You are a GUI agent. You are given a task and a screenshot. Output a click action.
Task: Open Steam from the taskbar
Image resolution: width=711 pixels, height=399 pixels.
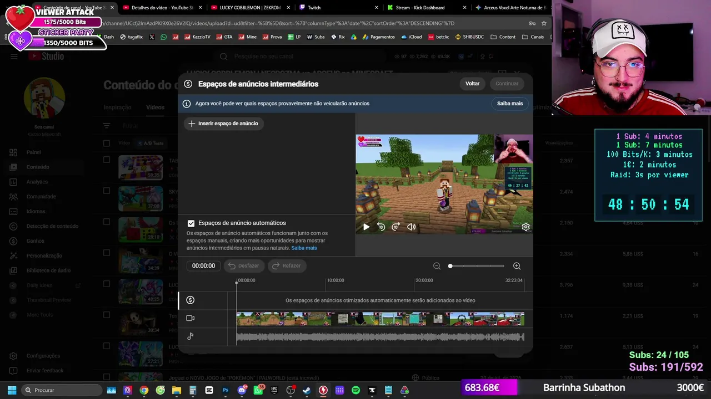pos(307,390)
